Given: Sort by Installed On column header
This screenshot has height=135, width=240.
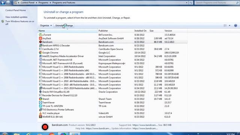Looking at the screenshot, I should click(141, 31).
